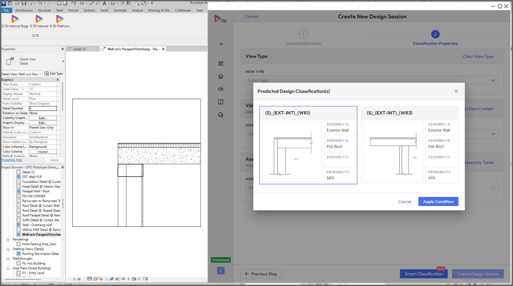The image size is (513, 286).
Task: Click the Print icon in quick access toolbar
Action: click(x=59, y=3)
